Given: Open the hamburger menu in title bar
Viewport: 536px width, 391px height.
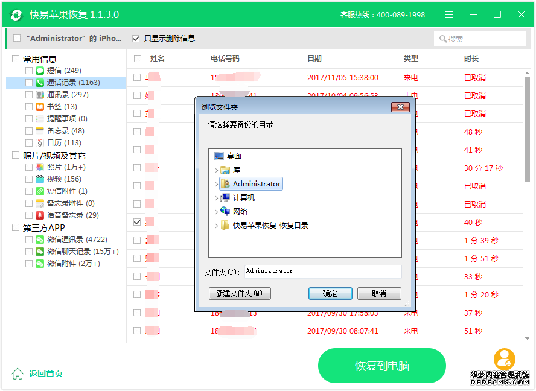Looking at the screenshot, I should 449,14.
